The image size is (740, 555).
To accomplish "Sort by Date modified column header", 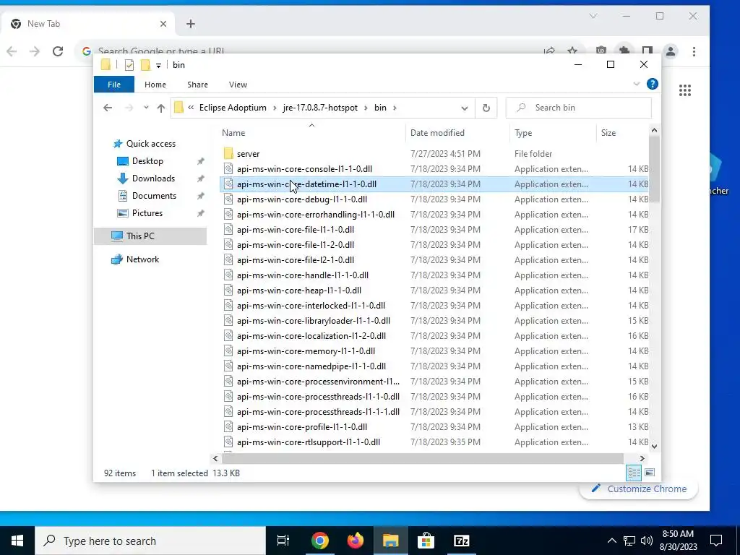I will tap(457, 133).
